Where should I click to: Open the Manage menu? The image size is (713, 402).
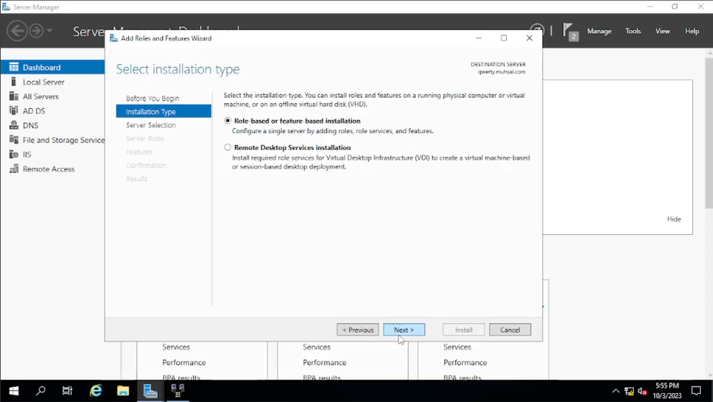599,31
